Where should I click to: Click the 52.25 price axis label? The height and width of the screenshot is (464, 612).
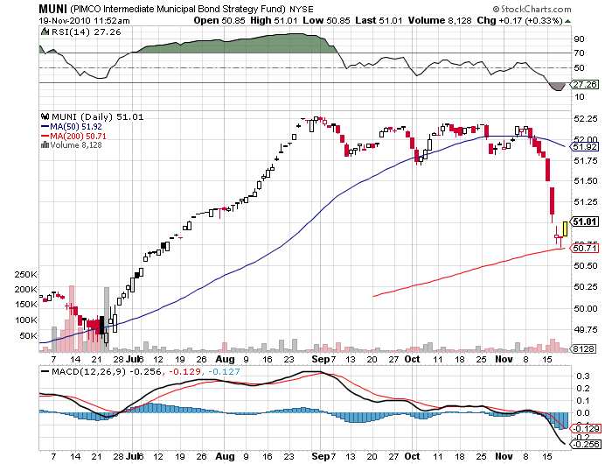(586, 119)
